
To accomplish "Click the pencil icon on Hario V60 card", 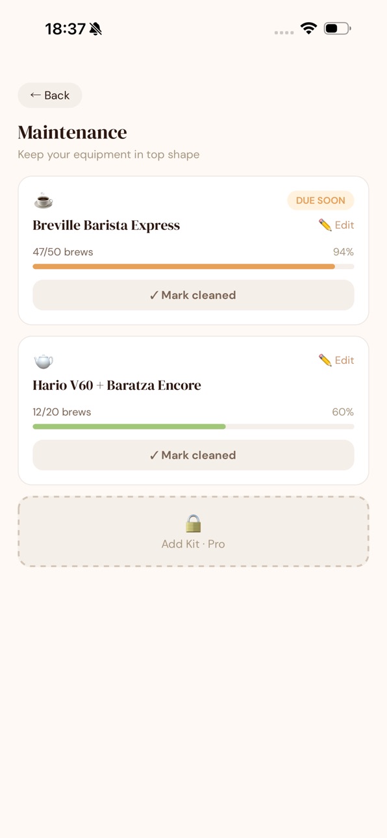I will [x=325, y=361].
